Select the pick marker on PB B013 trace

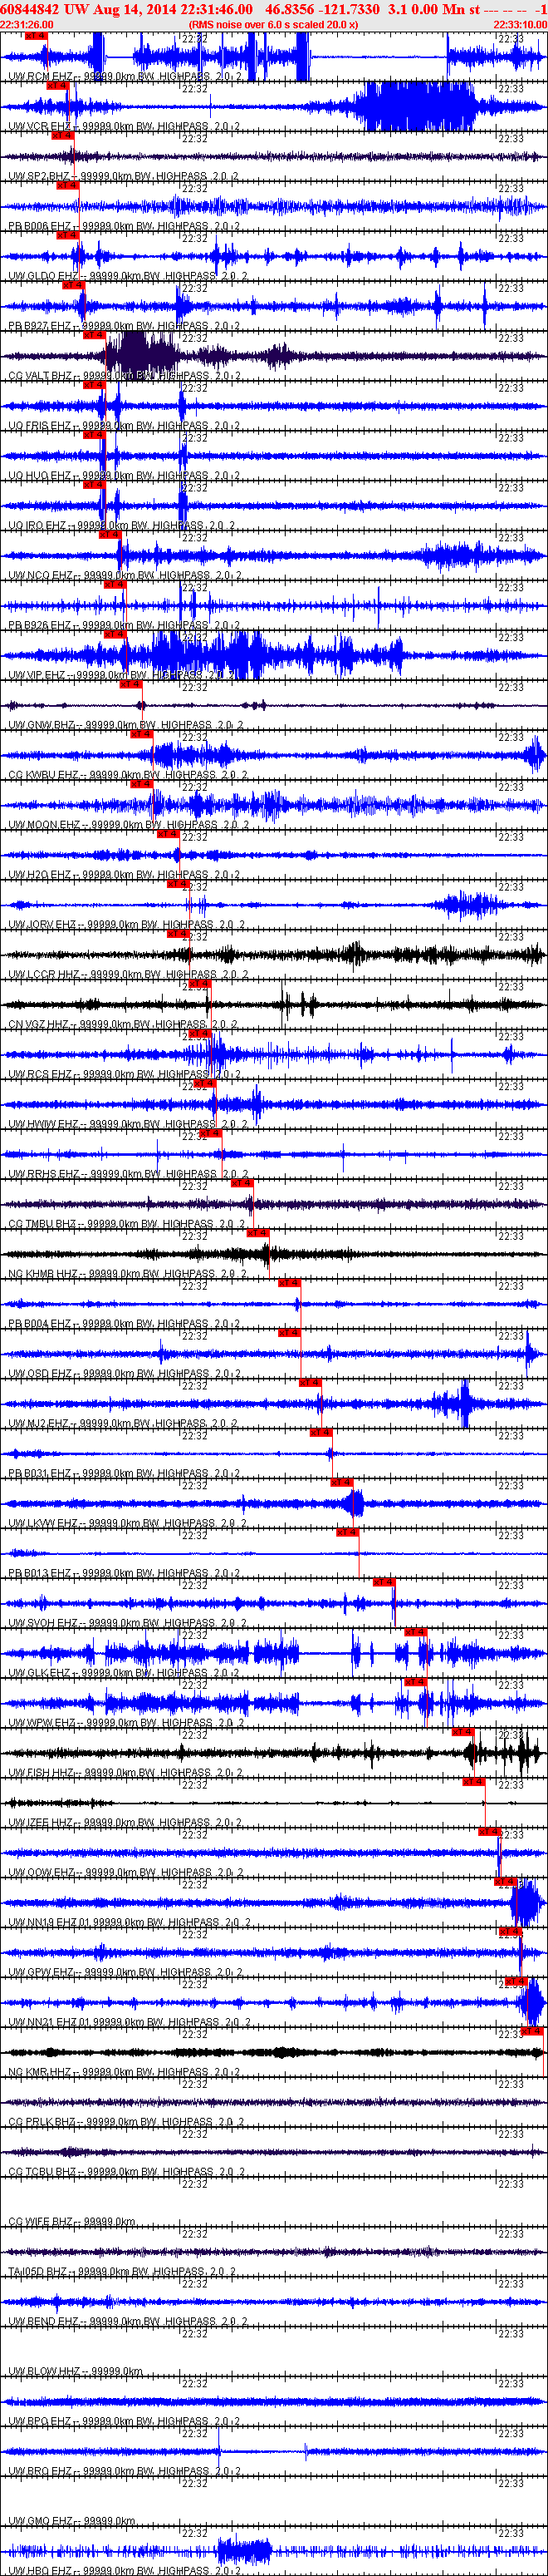(347, 1532)
